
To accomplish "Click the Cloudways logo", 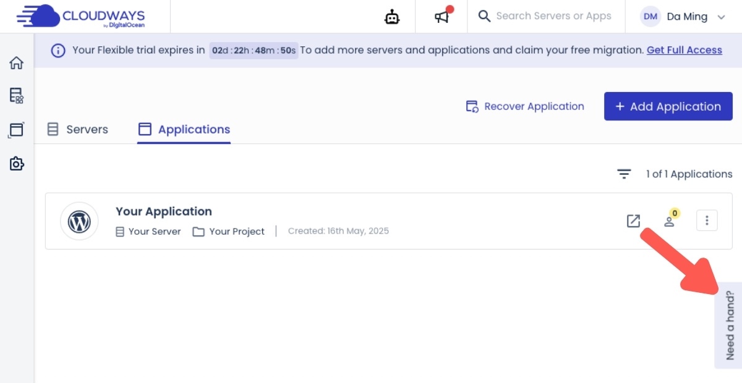I will click(x=81, y=17).
